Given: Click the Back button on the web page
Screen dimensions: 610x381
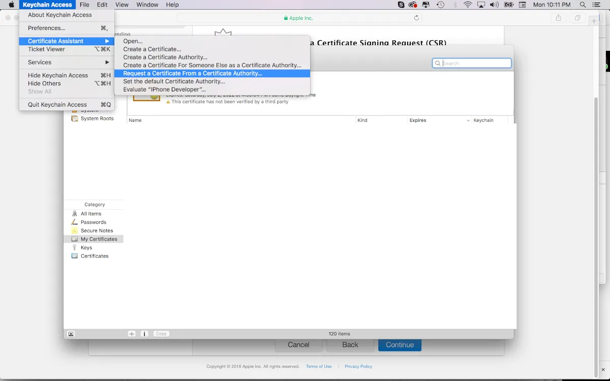Looking at the screenshot, I should click(x=350, y=345).
